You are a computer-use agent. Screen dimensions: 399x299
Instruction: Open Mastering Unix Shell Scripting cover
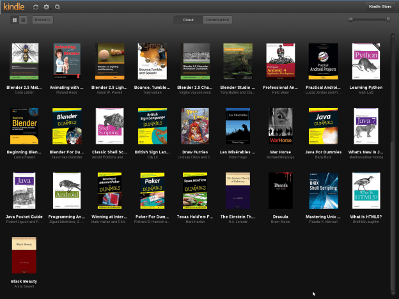click(x=324, y=190)
